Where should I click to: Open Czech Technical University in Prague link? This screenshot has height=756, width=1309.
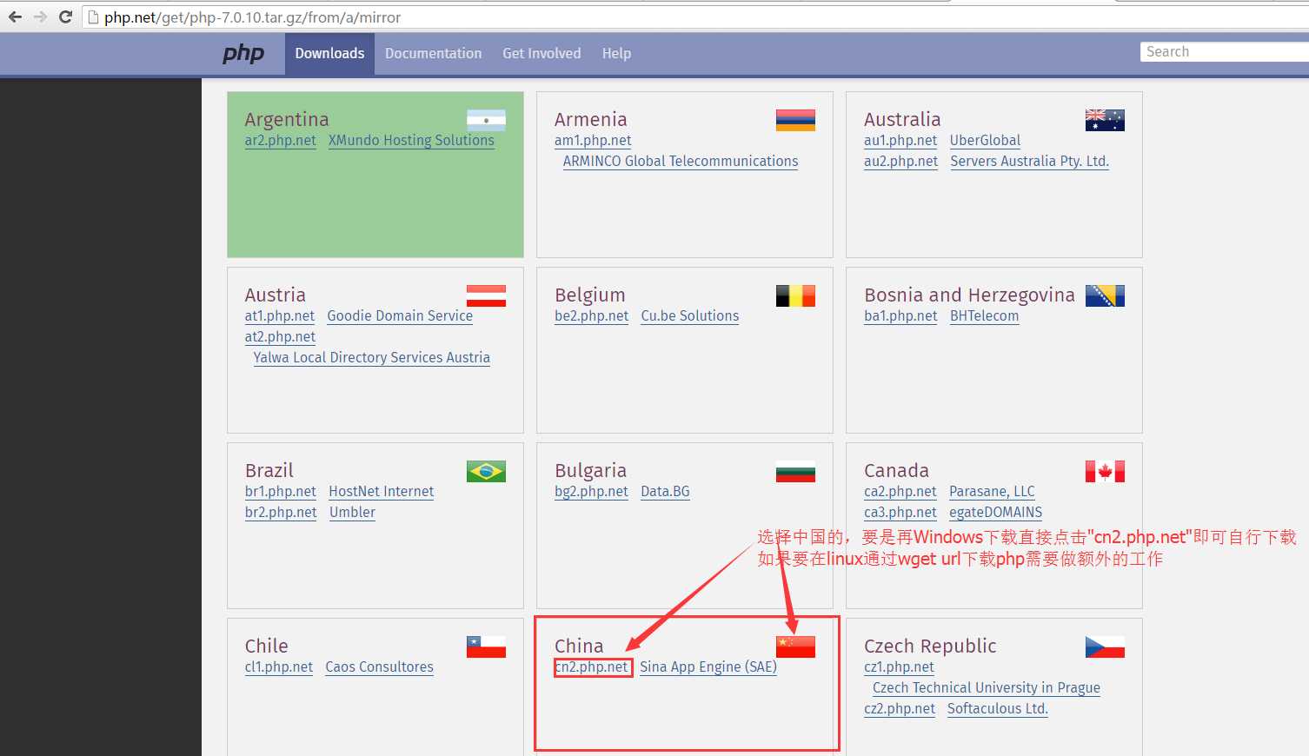[x=987, y=687]
